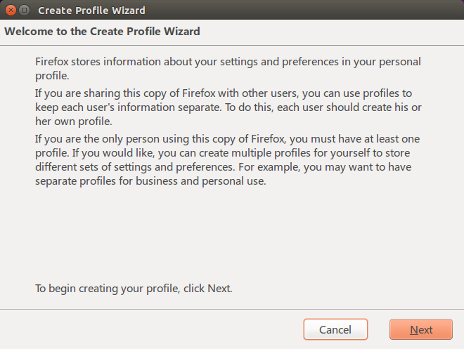Click the line starting "keep each user's information separate"

[x=228, y=107]
